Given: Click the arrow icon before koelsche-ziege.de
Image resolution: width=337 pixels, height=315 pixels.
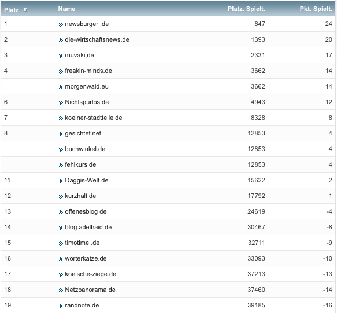Looking at the screenshot, I should tap(61, 274).
